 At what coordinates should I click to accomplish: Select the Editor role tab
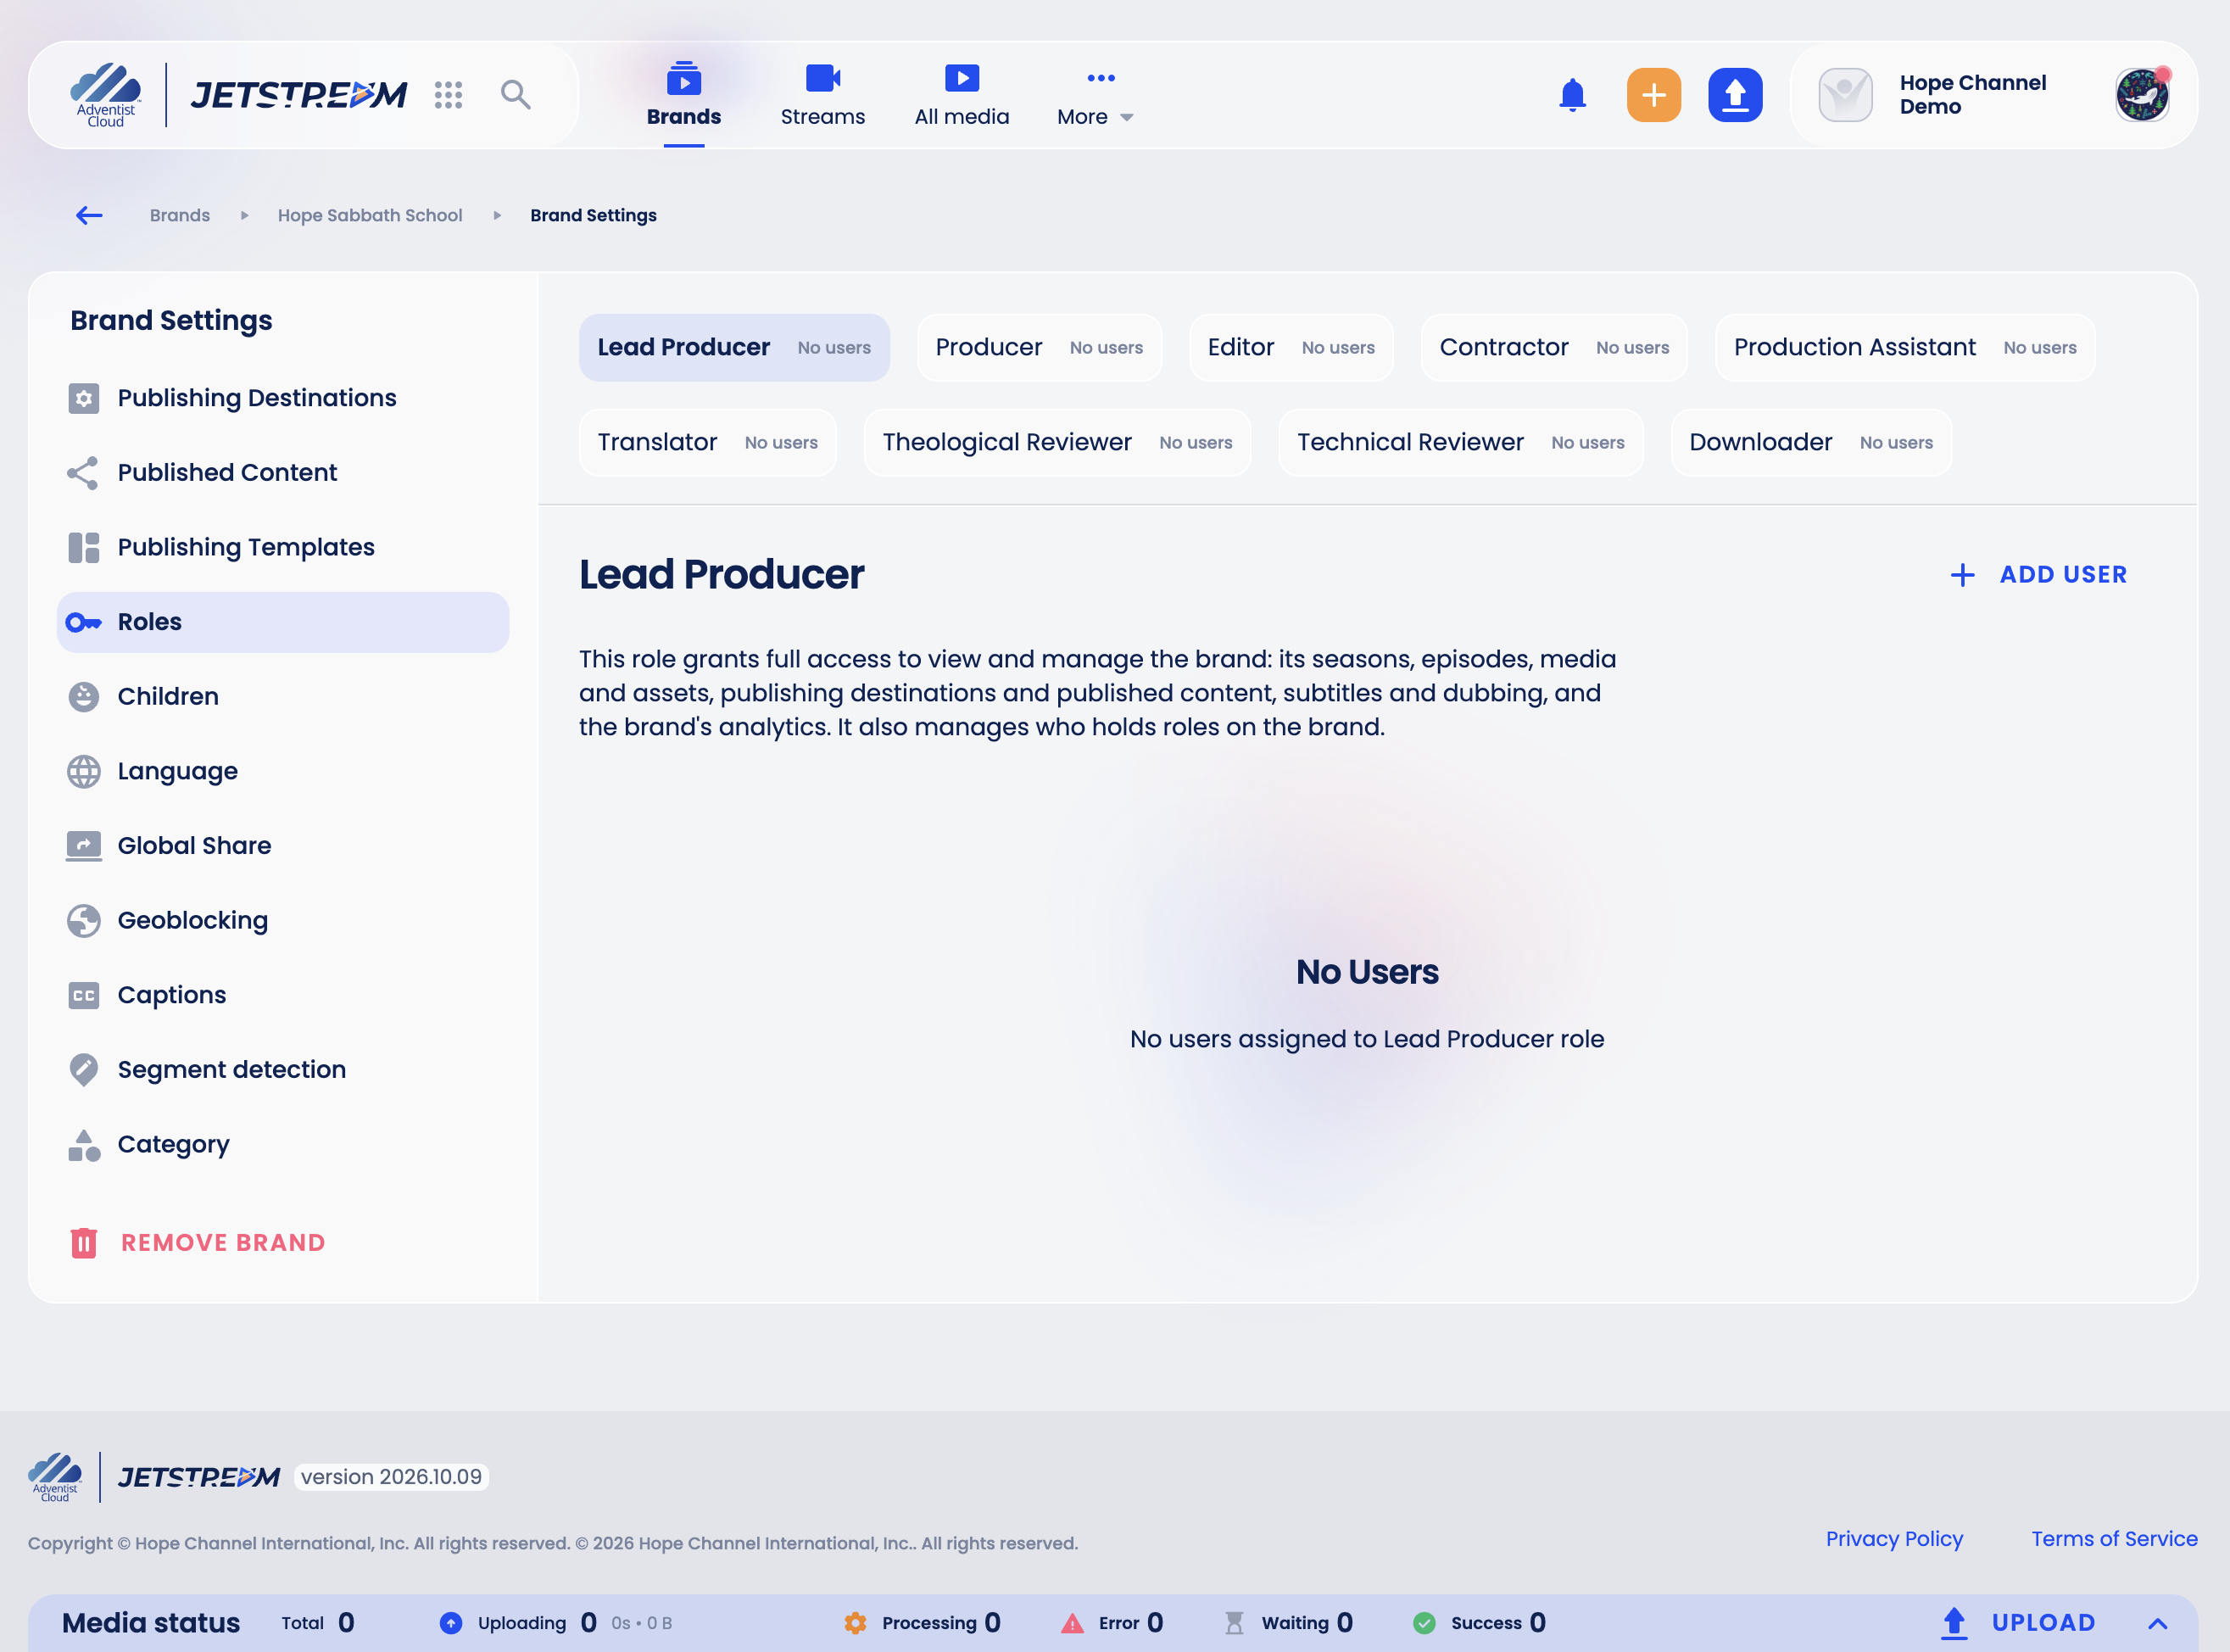[1291, 348]
